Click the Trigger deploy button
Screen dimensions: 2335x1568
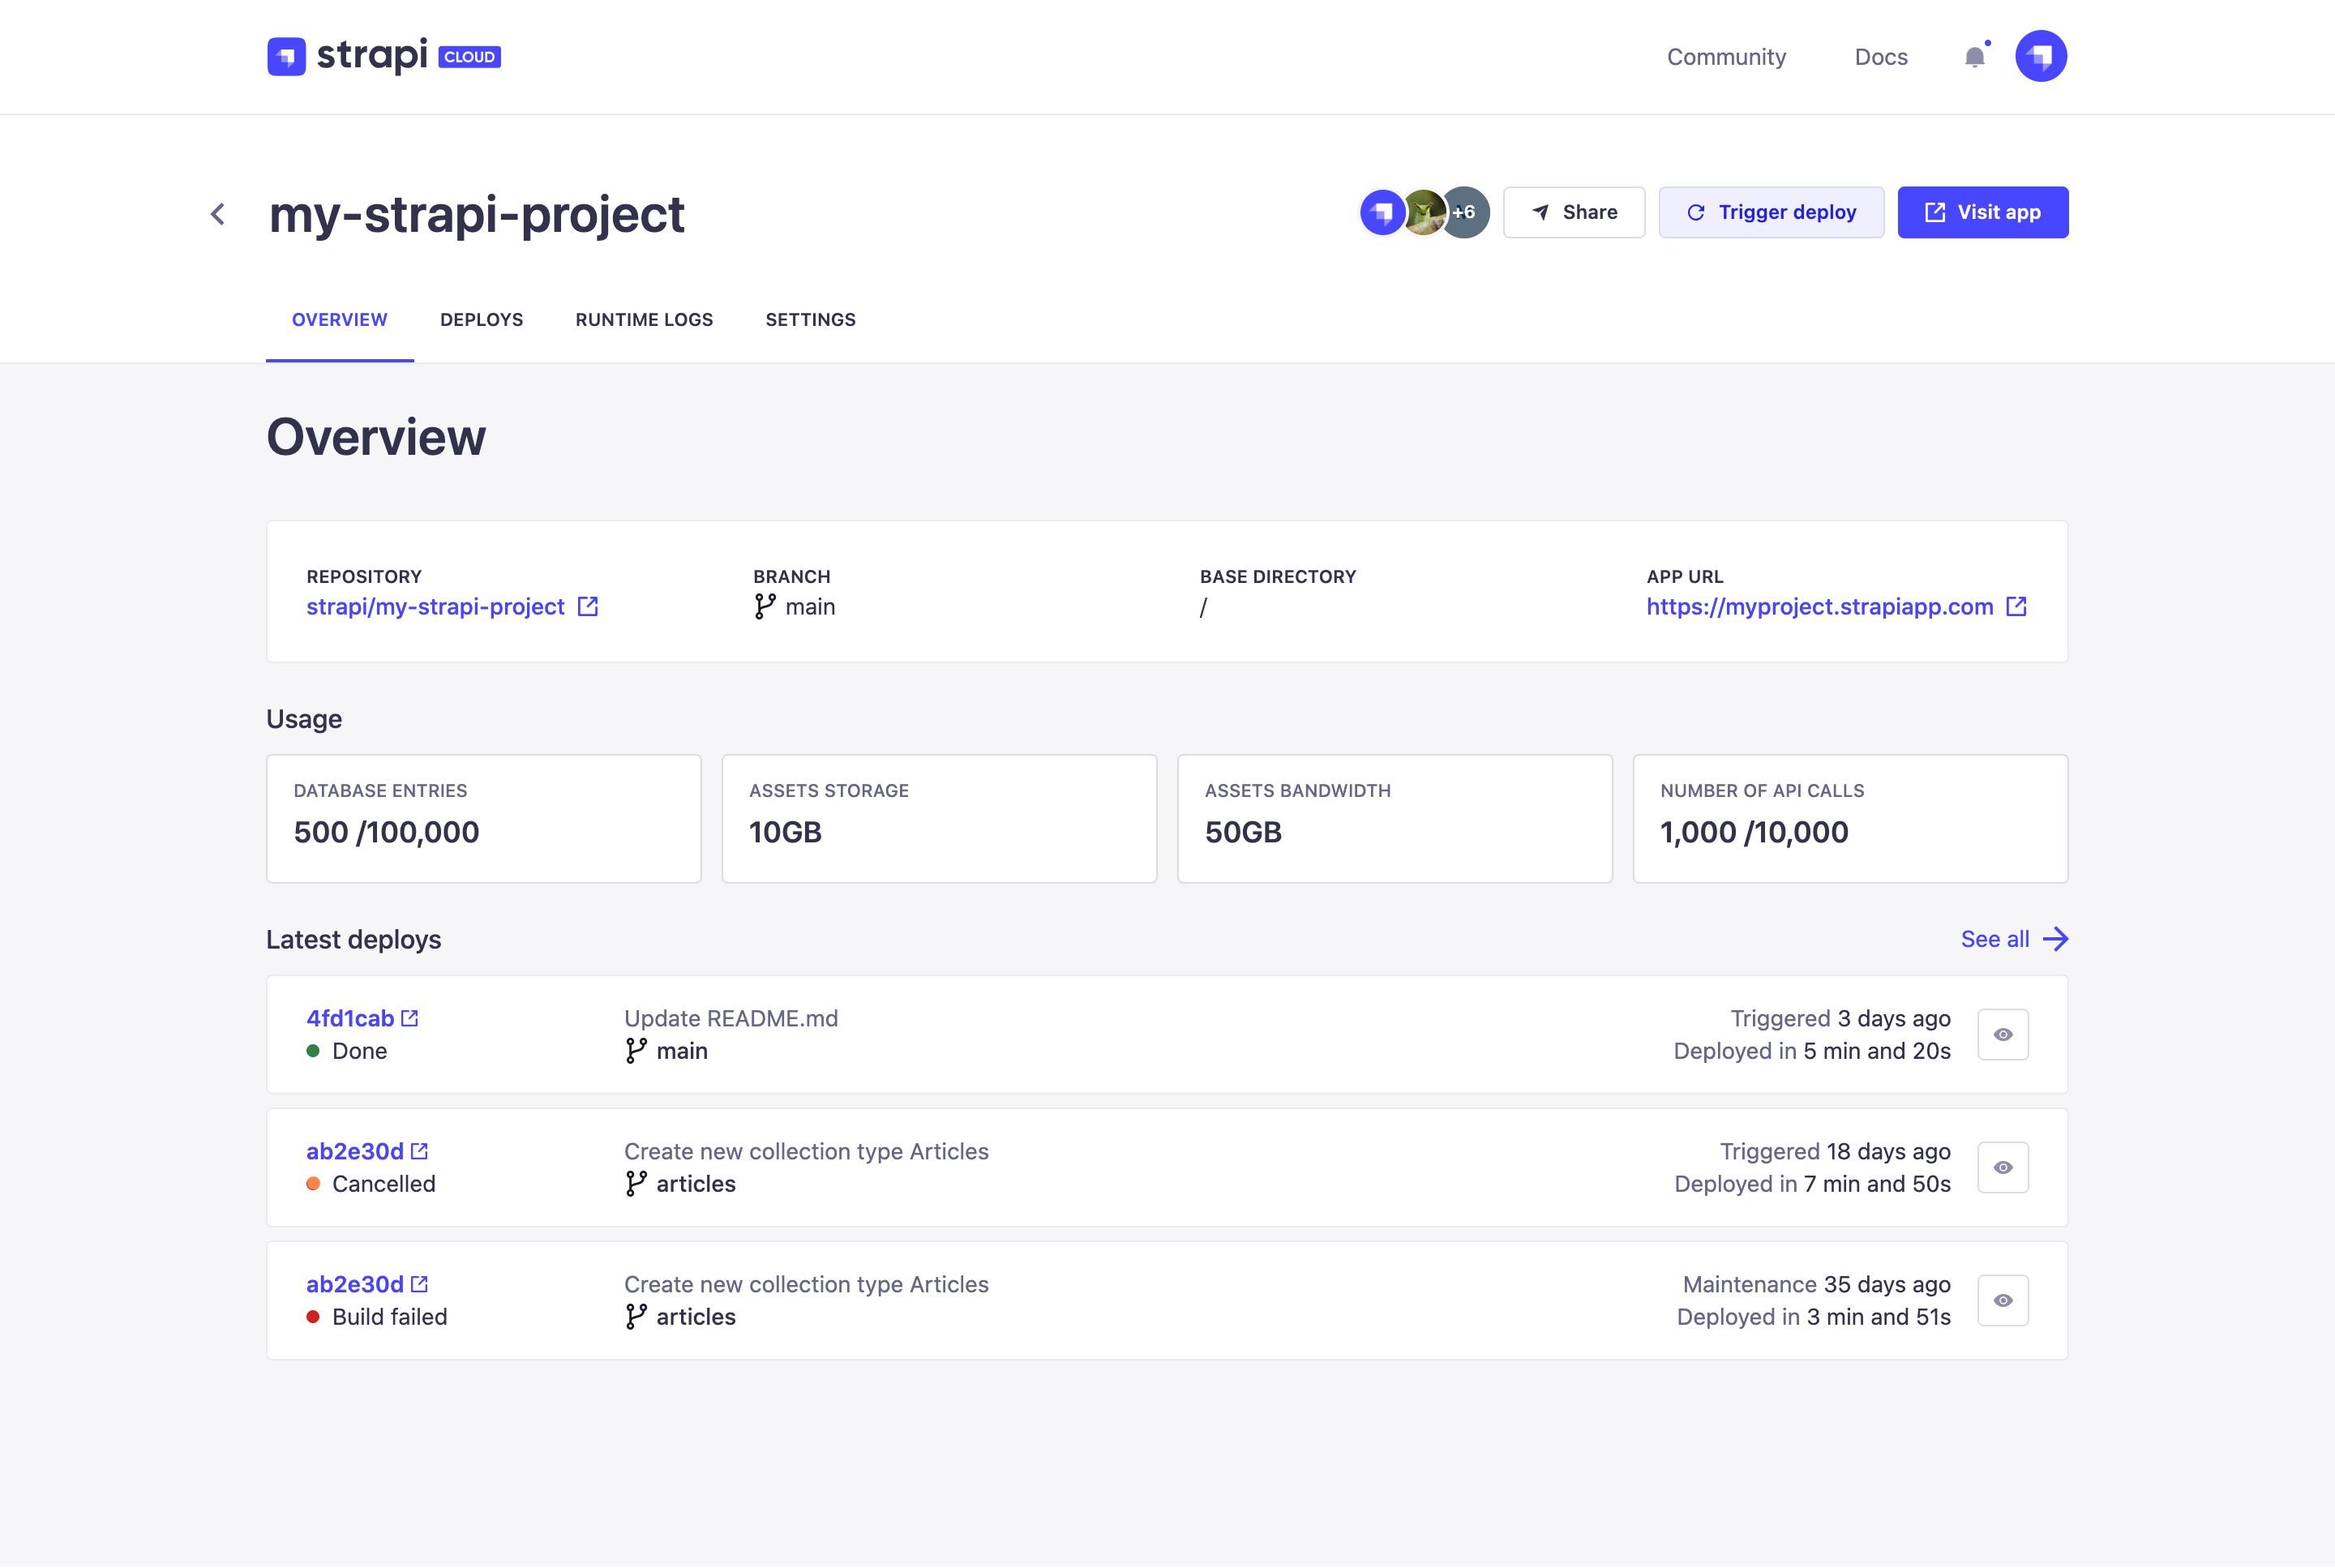(1771, 212)
